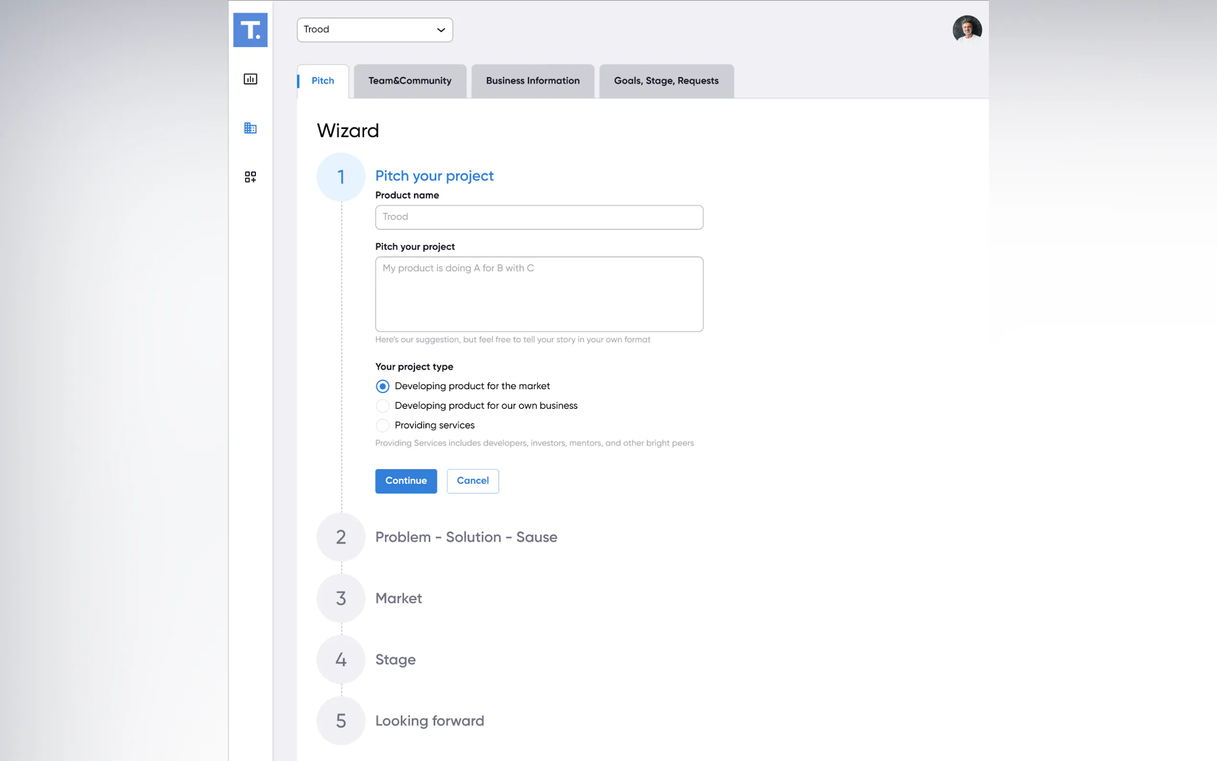Viewport: 1217px width, 761px height.
Task: Click the add apps grid sidebar icon
Action: point(250,177)
